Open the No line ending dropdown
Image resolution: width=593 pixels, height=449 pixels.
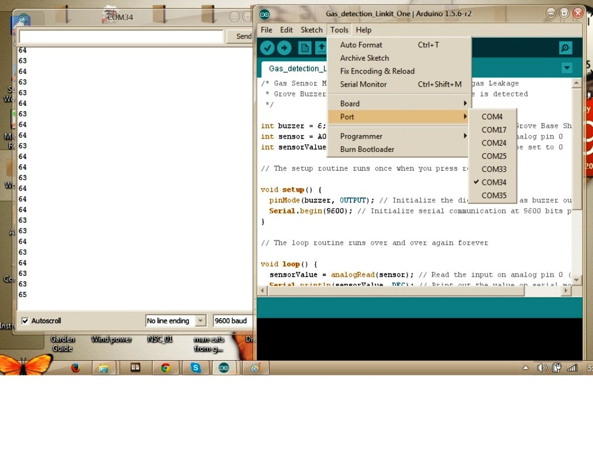point(175,321)
